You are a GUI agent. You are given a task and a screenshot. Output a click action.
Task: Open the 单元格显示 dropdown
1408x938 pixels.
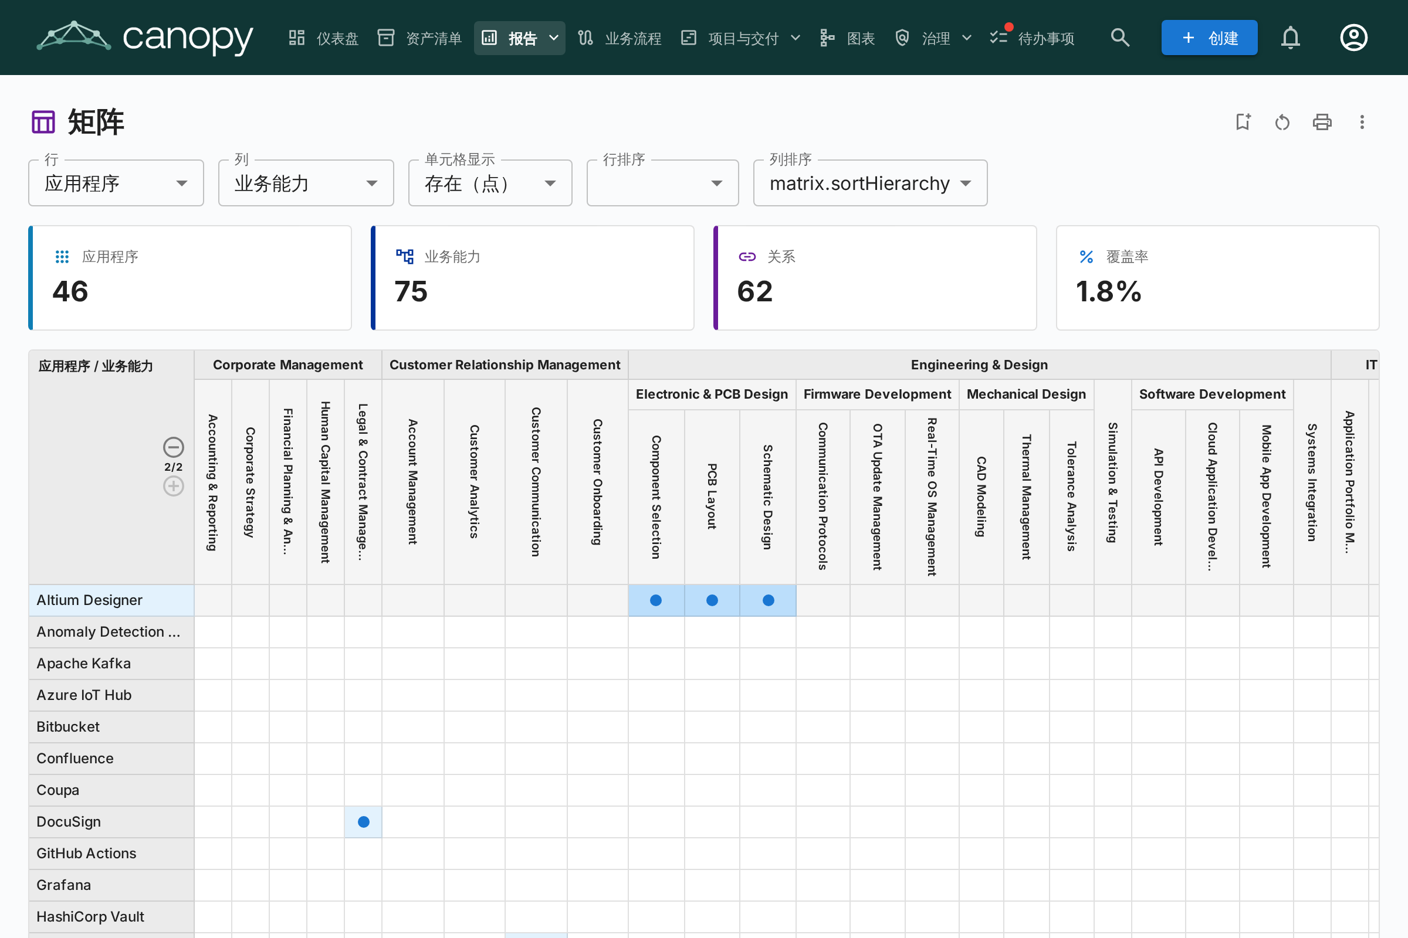(490, 183)
